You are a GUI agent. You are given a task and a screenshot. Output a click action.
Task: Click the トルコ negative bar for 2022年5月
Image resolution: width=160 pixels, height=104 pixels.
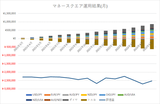tap(152, 44)
